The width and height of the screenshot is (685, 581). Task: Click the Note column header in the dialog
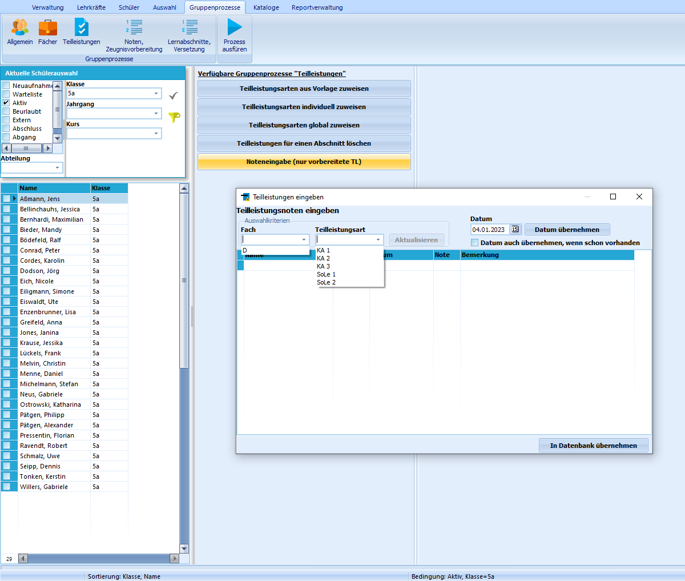pos(446,255)
